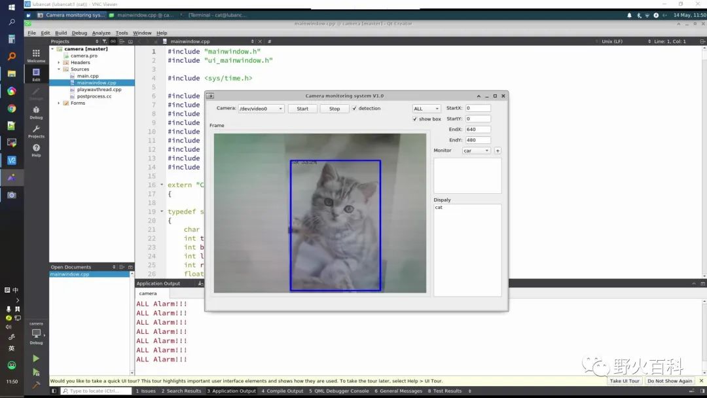The height and width of the screenshot is (398, 707).
Task: Open the ALL class filter dropdown
Action: 426,109
